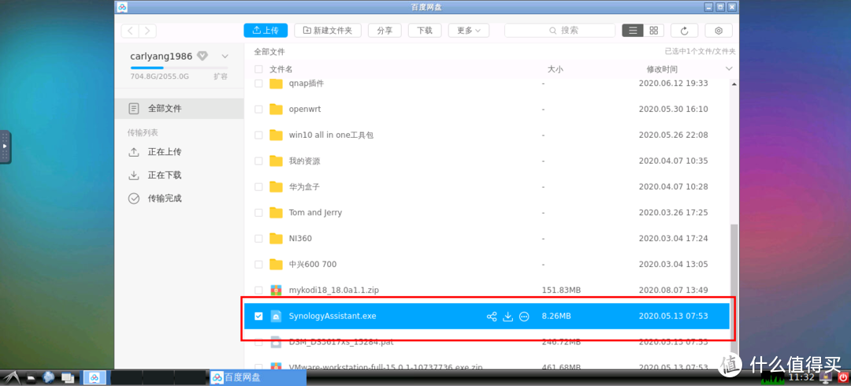851x386 pixels.
Task: Open 传输完成 transfer list
Action: (x=155, y=199)
